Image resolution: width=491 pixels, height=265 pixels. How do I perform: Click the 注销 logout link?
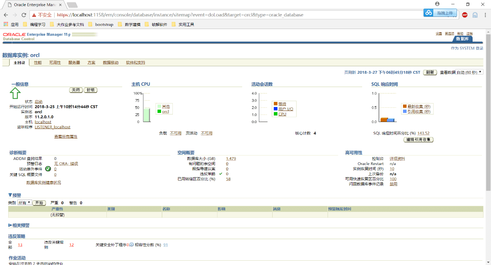tap(469, 34)
